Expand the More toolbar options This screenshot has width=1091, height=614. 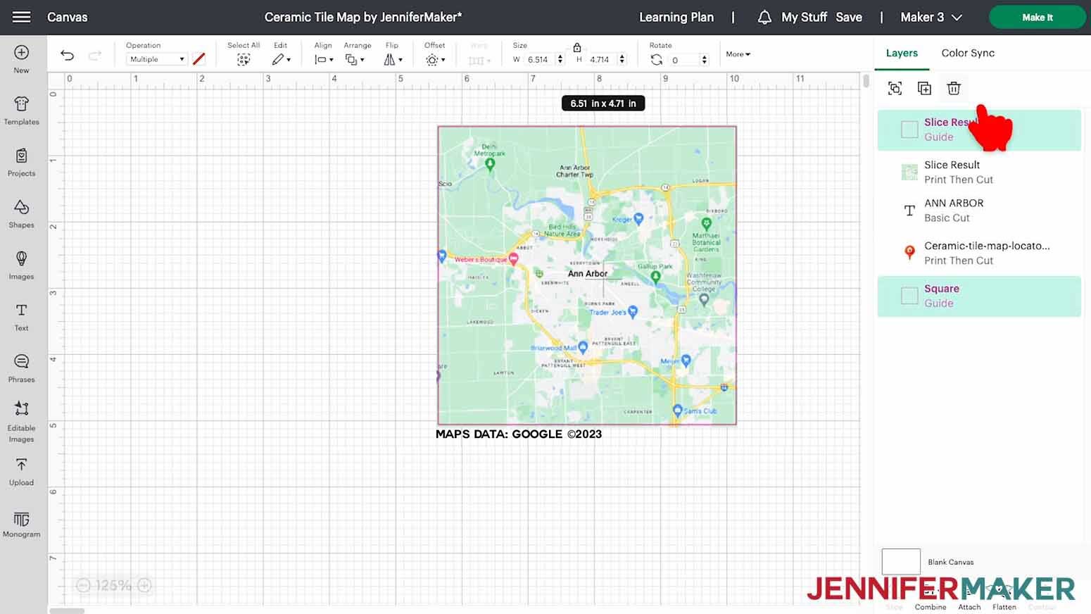[x=738, y=54]
